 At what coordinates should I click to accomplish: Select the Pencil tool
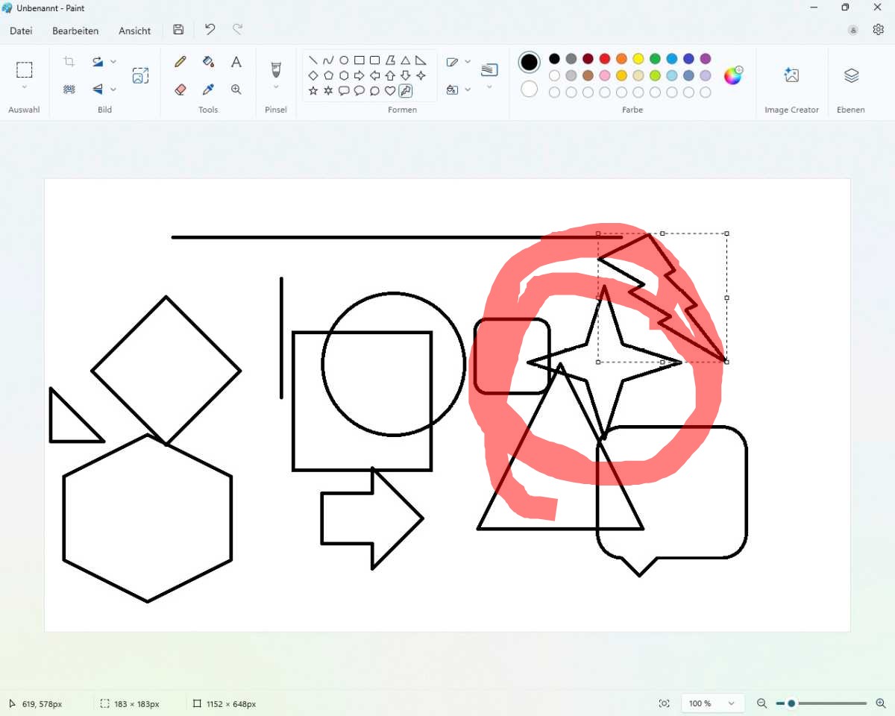180,62
